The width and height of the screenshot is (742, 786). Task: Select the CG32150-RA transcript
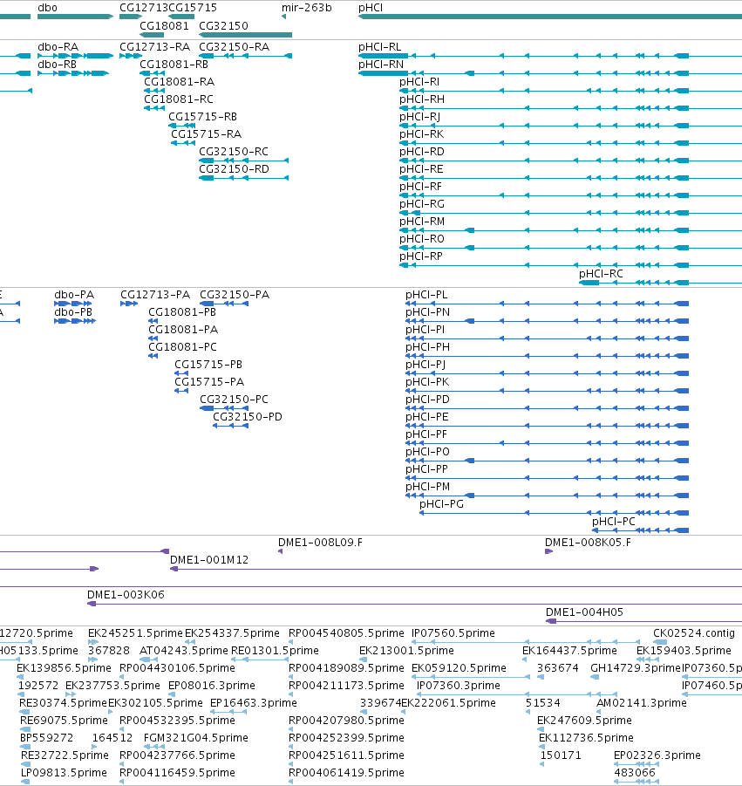234,46
